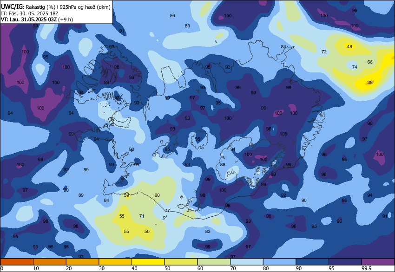
Task: Select the map value 71 in the southwest
Action: click(142, 216)
